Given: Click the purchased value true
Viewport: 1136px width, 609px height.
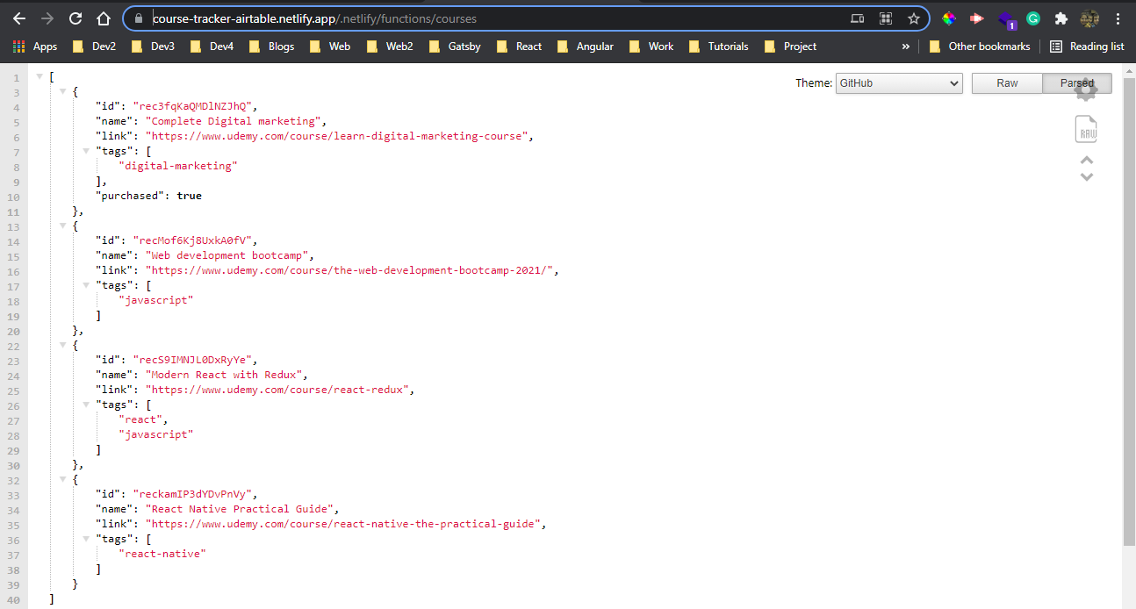Looking at the screenshot, I should click(189, 196).
